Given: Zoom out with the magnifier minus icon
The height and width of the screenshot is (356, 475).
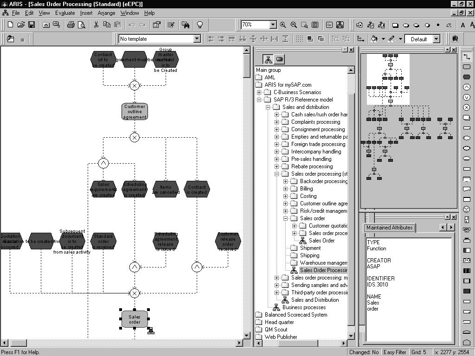Looking at the screenshot, I should 294,25.
